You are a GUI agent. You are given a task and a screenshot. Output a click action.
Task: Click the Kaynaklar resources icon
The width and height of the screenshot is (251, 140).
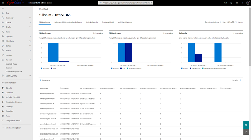[x=3, y=36]
